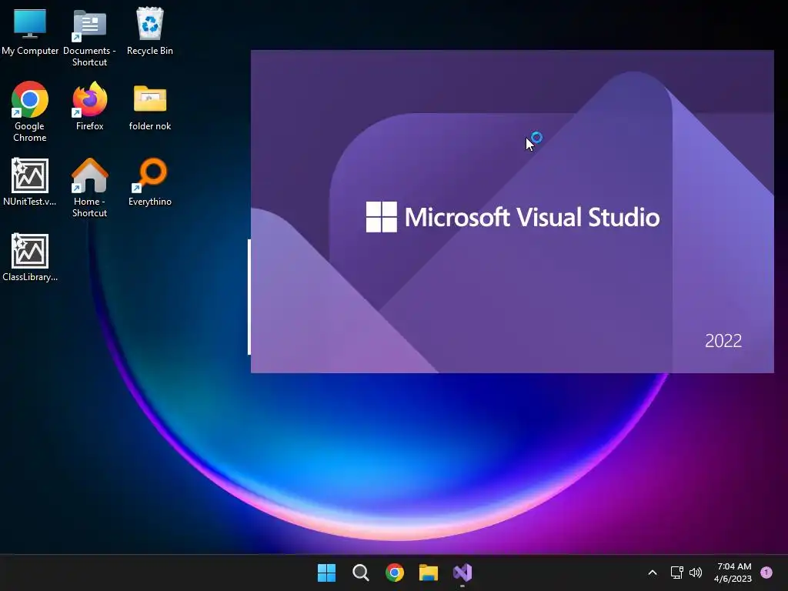The width and height of the screenshot is (788, 591).
Task: Open the Windows Start menu
Action: coord(326,573)
